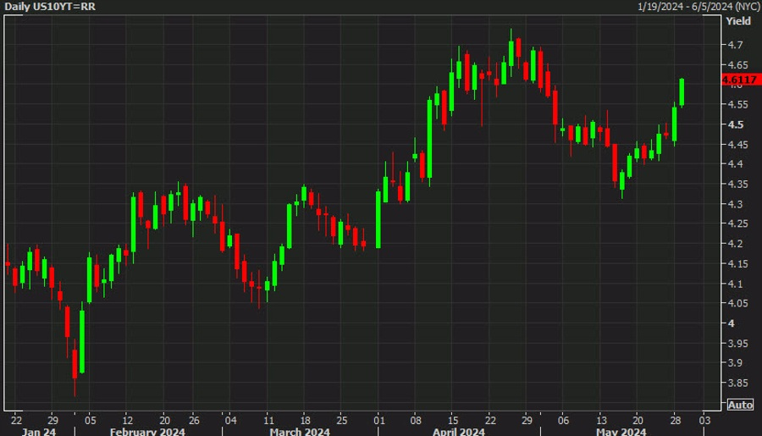The image size is (762, 436).
Task: Click the 4.7 yield axis tick
Action: coord(735,45)
